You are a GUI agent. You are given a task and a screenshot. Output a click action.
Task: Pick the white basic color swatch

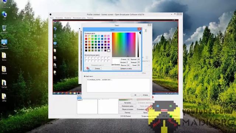[108, 50]
